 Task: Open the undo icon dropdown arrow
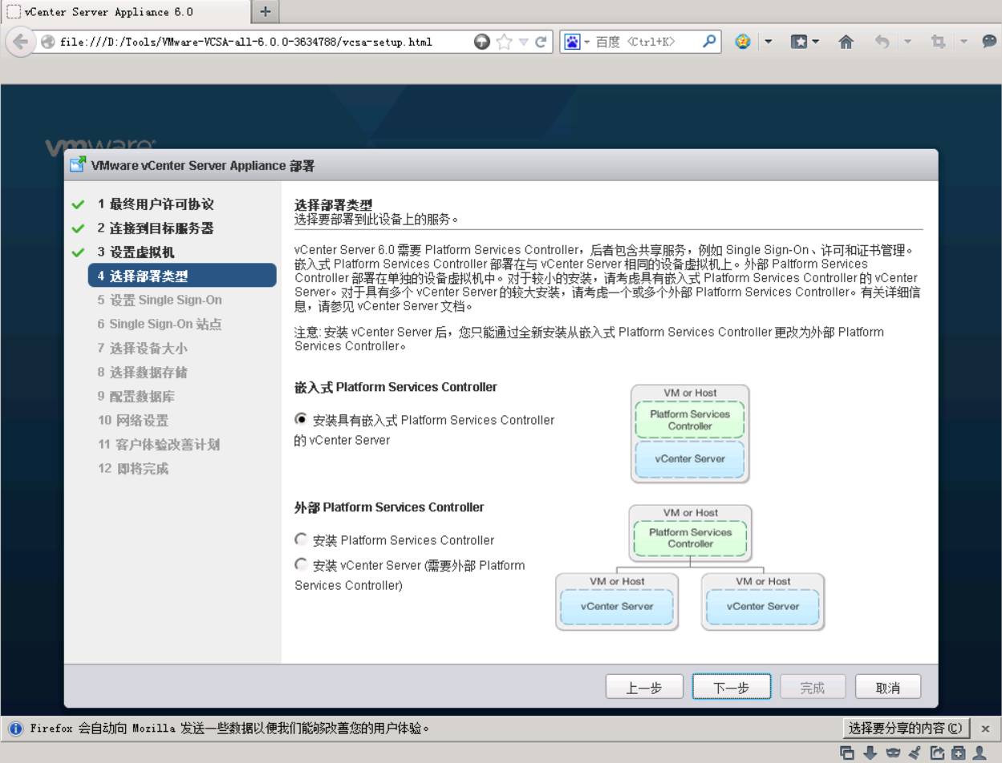907,42
